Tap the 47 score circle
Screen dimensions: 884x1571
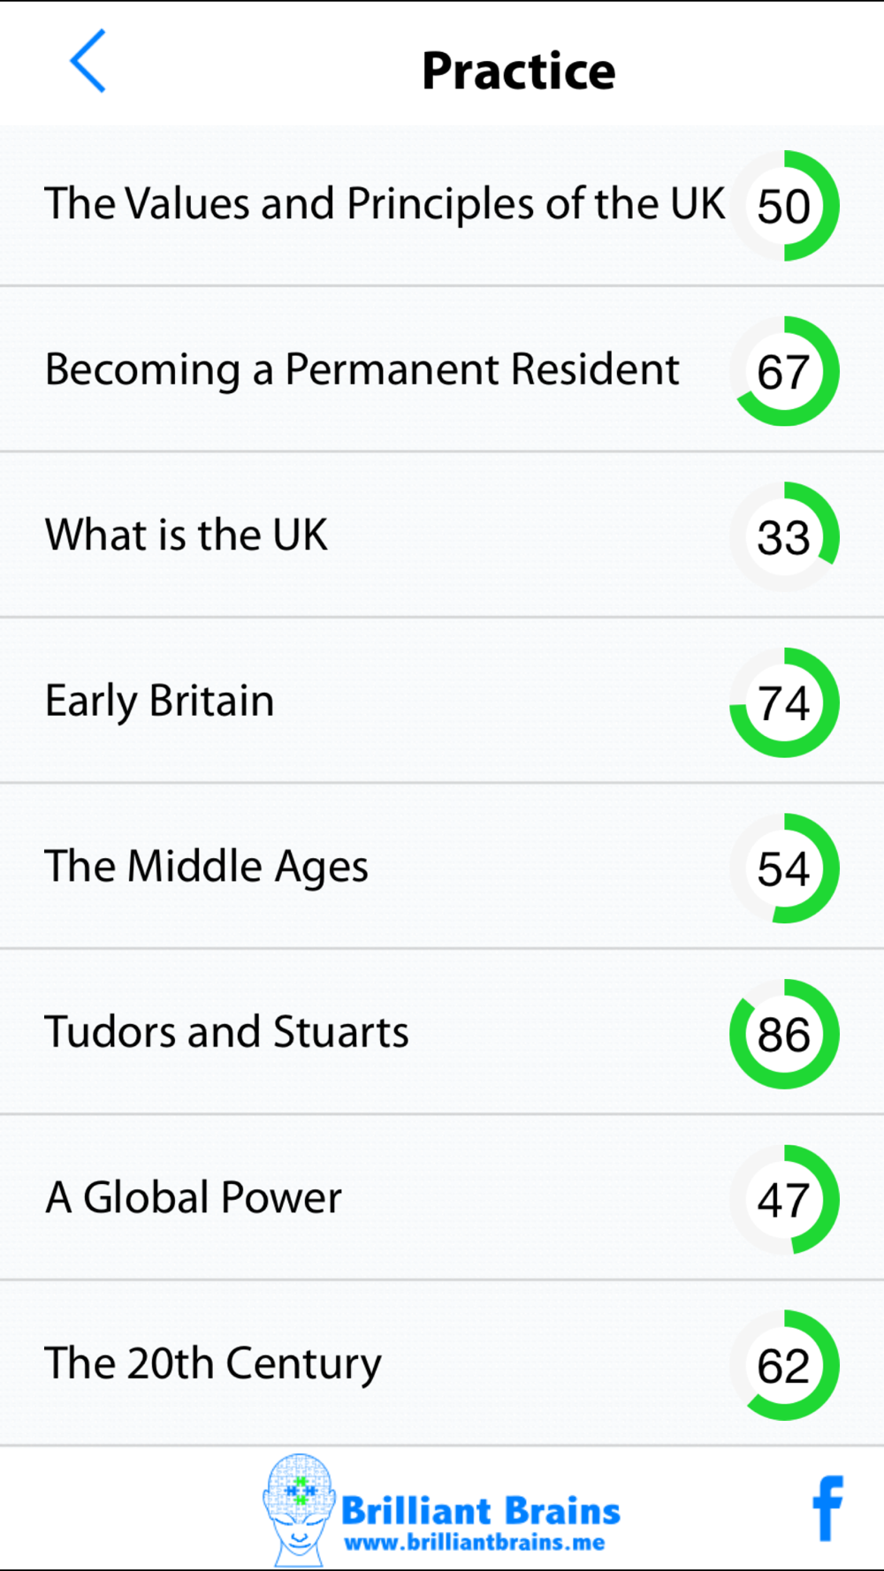pos(784,1200)
